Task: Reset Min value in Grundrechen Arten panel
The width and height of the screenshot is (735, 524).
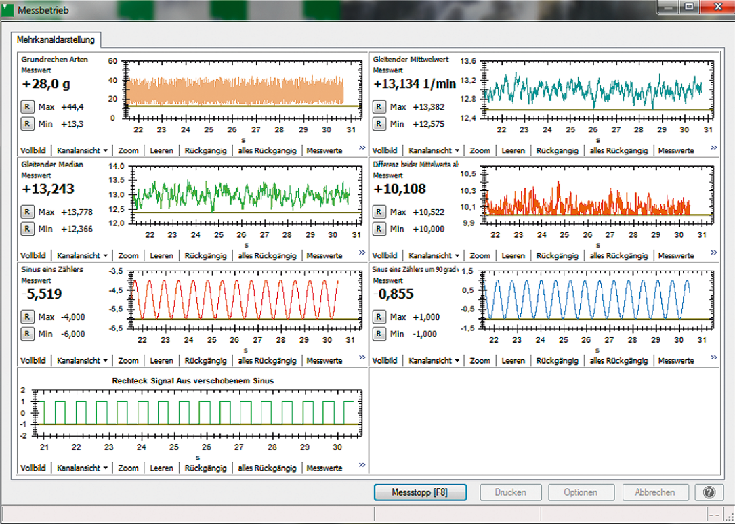Action: pos(27,123)
